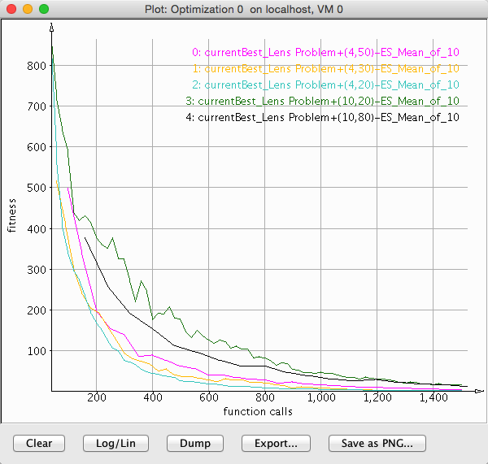Click the Clear button
This screenshot has width=488, height=464.
pyautogui.click(x=39, y=443)
